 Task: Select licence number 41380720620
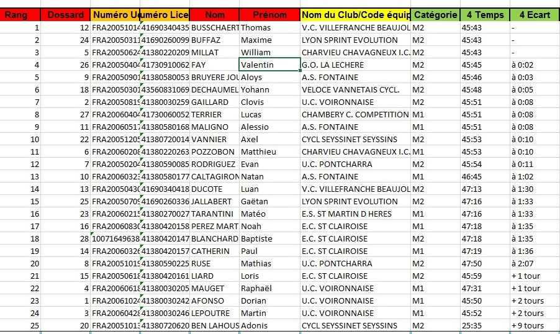pos(165,325)
